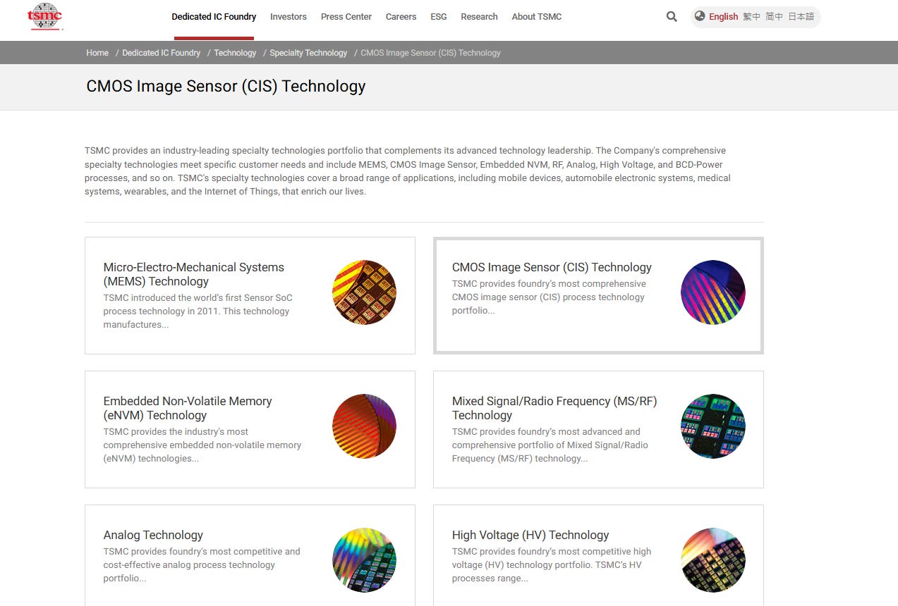Open MEMS Technology card title
The width and height of the screenshot is (898, 606).
click(194, 274)
